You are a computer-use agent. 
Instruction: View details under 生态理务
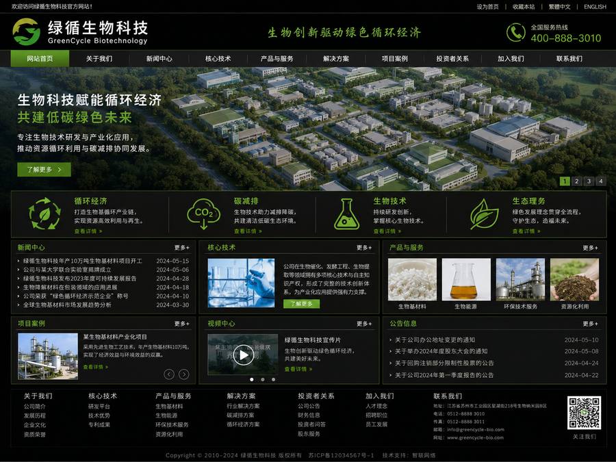[x=526, y=231]
